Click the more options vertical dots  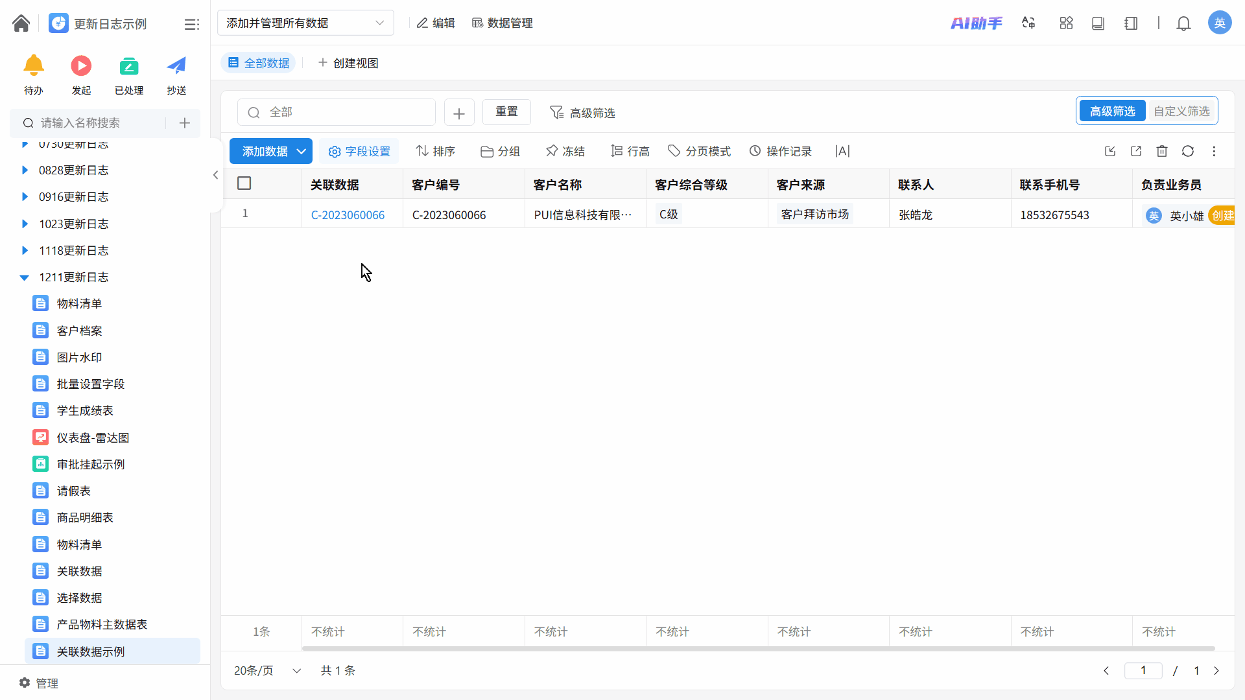[1214, 151]
